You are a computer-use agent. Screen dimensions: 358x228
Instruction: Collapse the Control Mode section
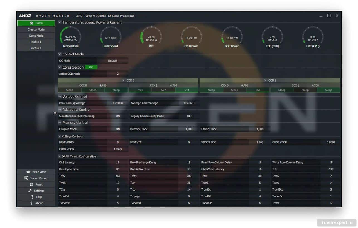(x=60, y=54)
